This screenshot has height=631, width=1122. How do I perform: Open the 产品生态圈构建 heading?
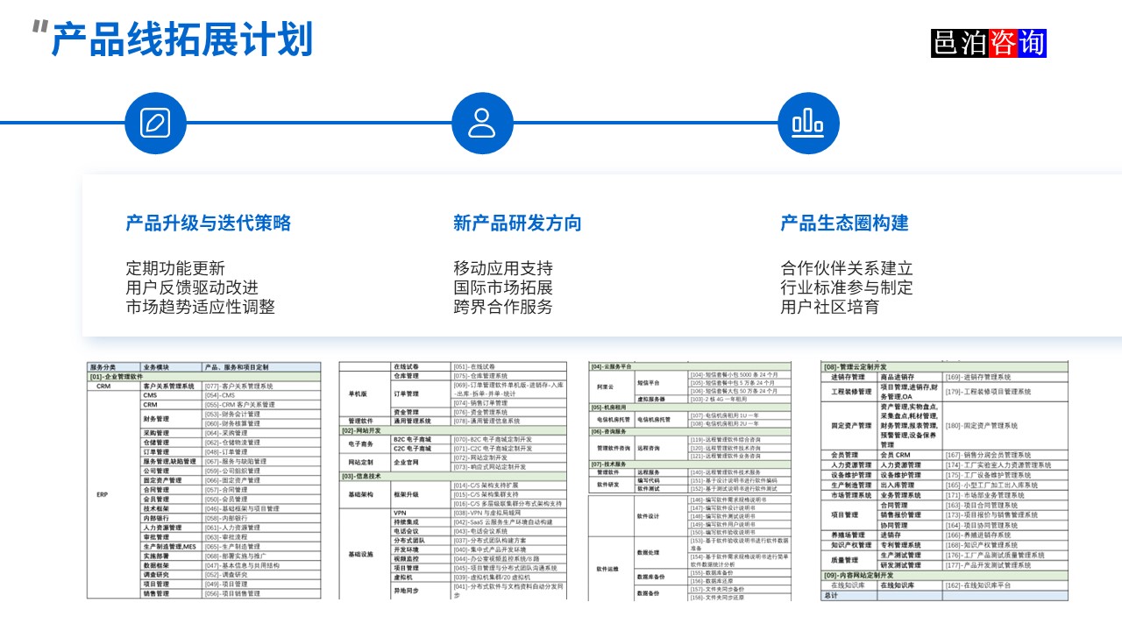tap(844, 223)
